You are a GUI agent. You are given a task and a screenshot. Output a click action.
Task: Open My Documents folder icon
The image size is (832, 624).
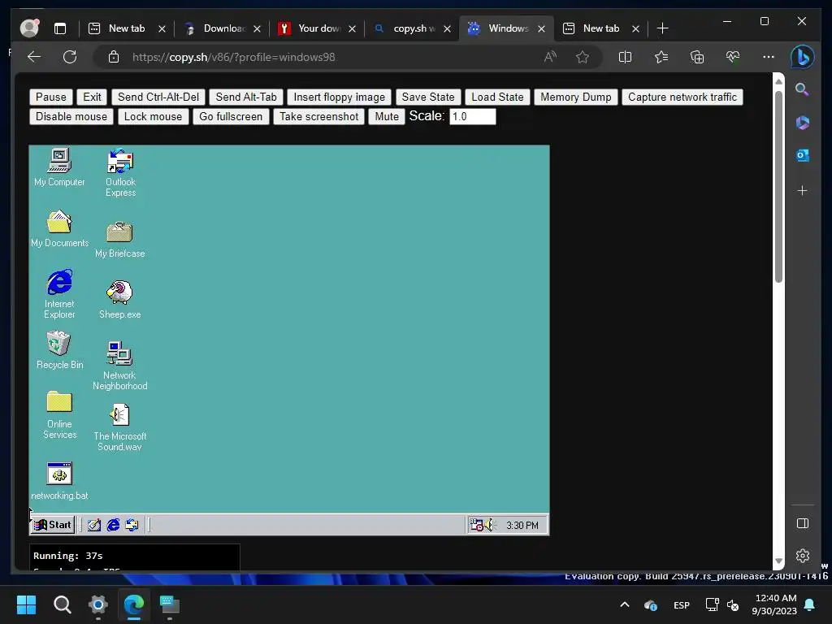[x=59, y=228]
